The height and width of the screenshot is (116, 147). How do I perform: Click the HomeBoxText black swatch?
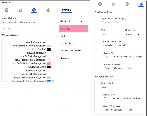point(49,49)
